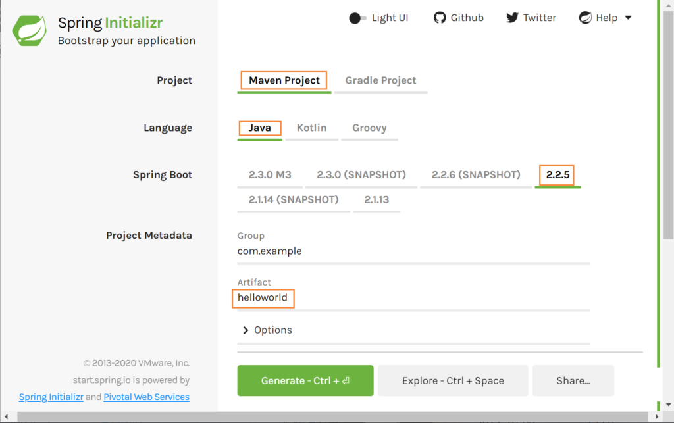The height and width of the screenshot is (423, 674).
Task: Click the Spring Initializr title text
Action: pos(111,23)
